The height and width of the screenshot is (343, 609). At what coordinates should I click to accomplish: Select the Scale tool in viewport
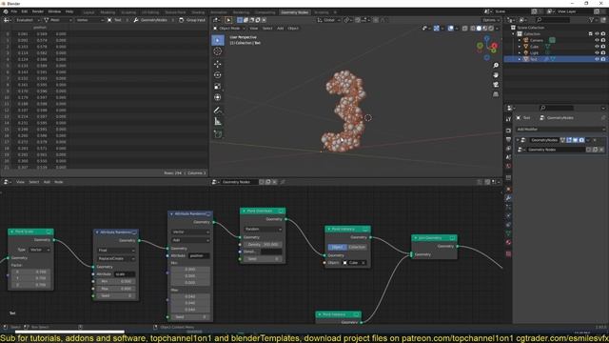[218, 86]
